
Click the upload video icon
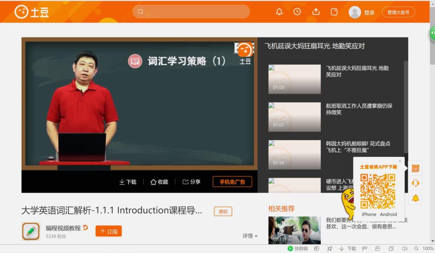point(316,12)
